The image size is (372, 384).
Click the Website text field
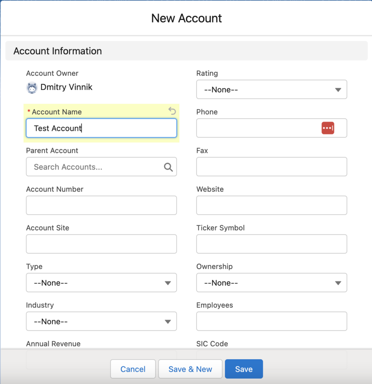[271, 205]
